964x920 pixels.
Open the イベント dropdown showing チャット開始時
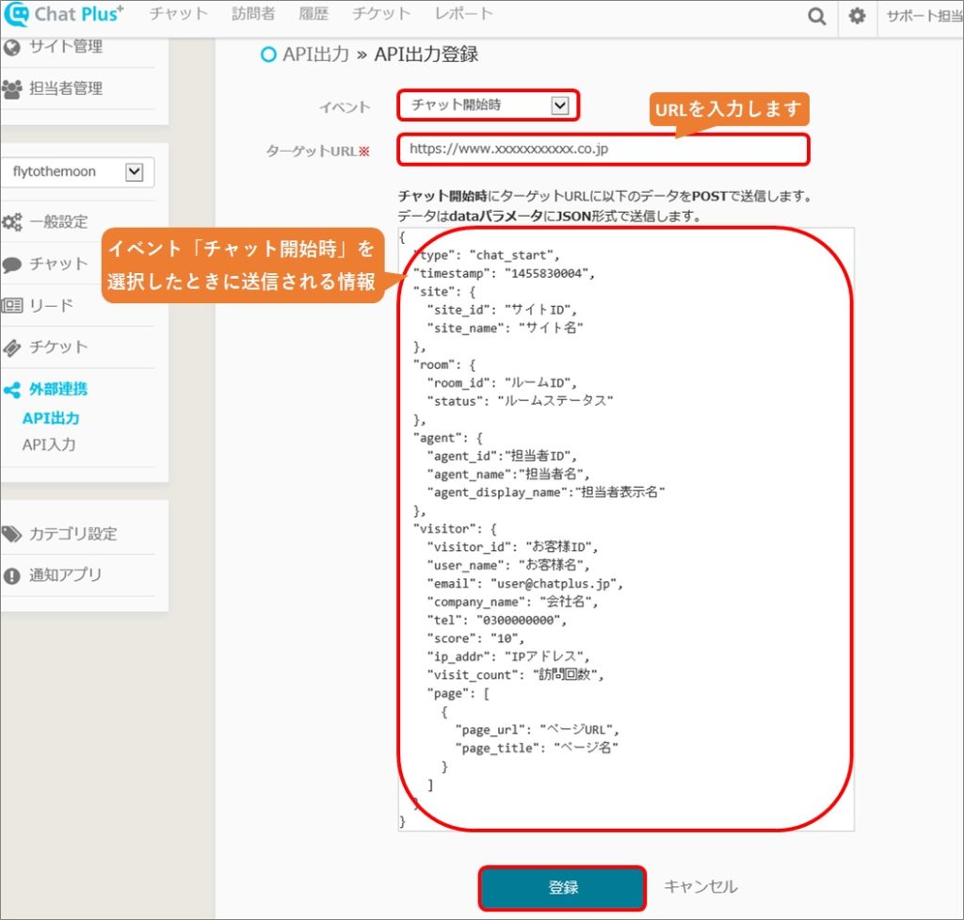pyautogui.click(x=489, y=105)
